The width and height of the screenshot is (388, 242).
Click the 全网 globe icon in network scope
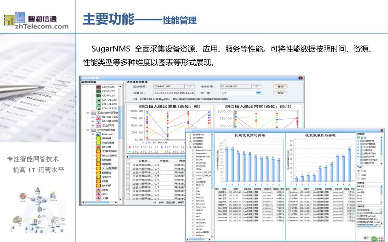pos(358,138)
